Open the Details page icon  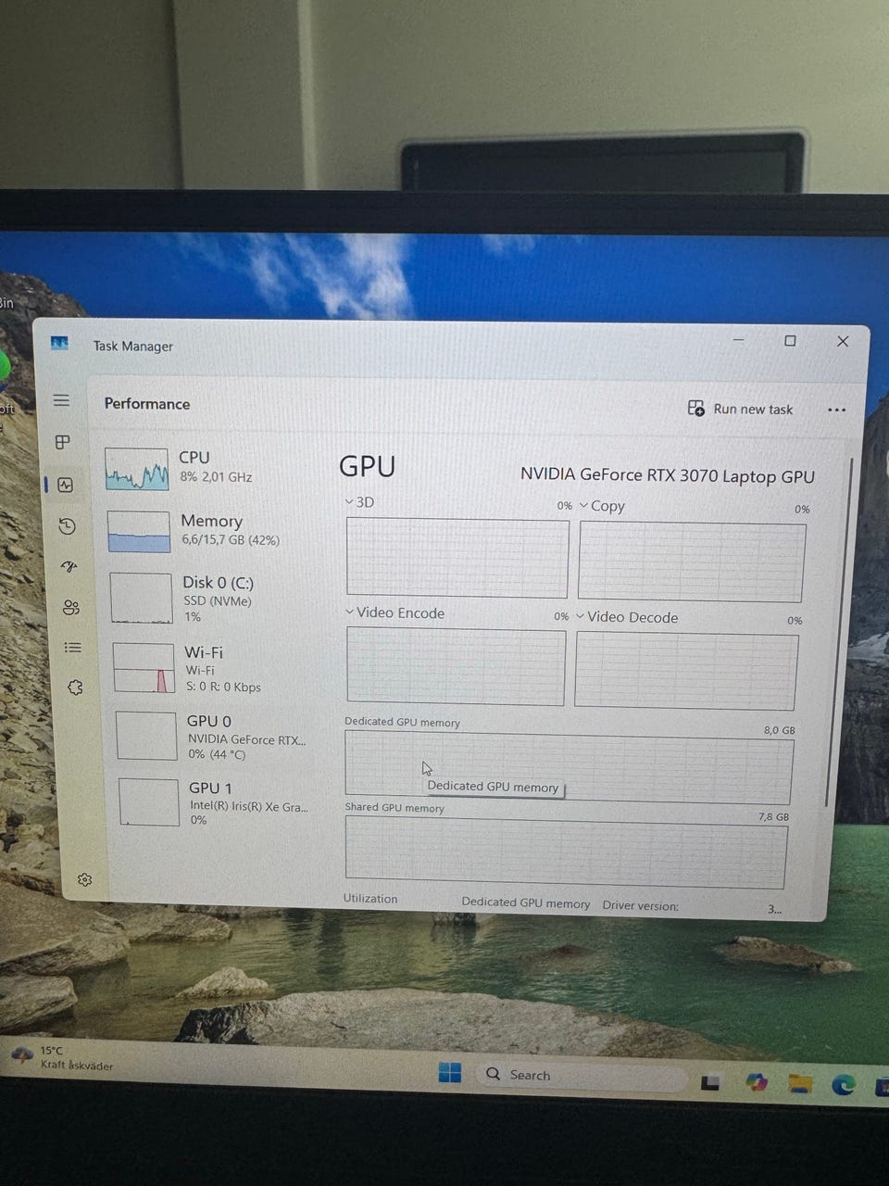pyautogui.click(x=73, y=648)
